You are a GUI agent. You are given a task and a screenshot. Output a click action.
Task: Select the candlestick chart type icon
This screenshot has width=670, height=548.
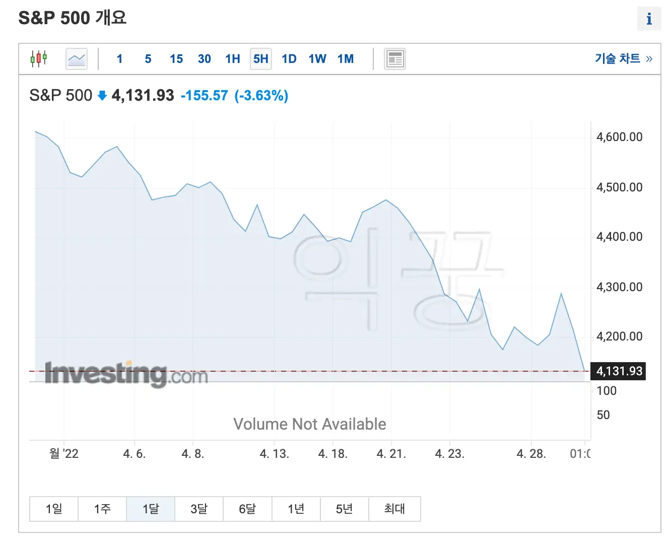click(x=39, y=58)
